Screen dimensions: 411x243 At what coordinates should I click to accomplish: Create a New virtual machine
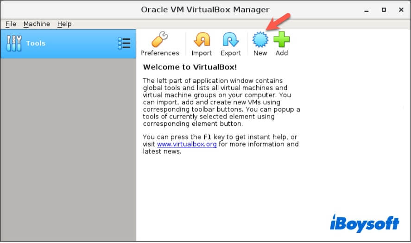(260, 44)
